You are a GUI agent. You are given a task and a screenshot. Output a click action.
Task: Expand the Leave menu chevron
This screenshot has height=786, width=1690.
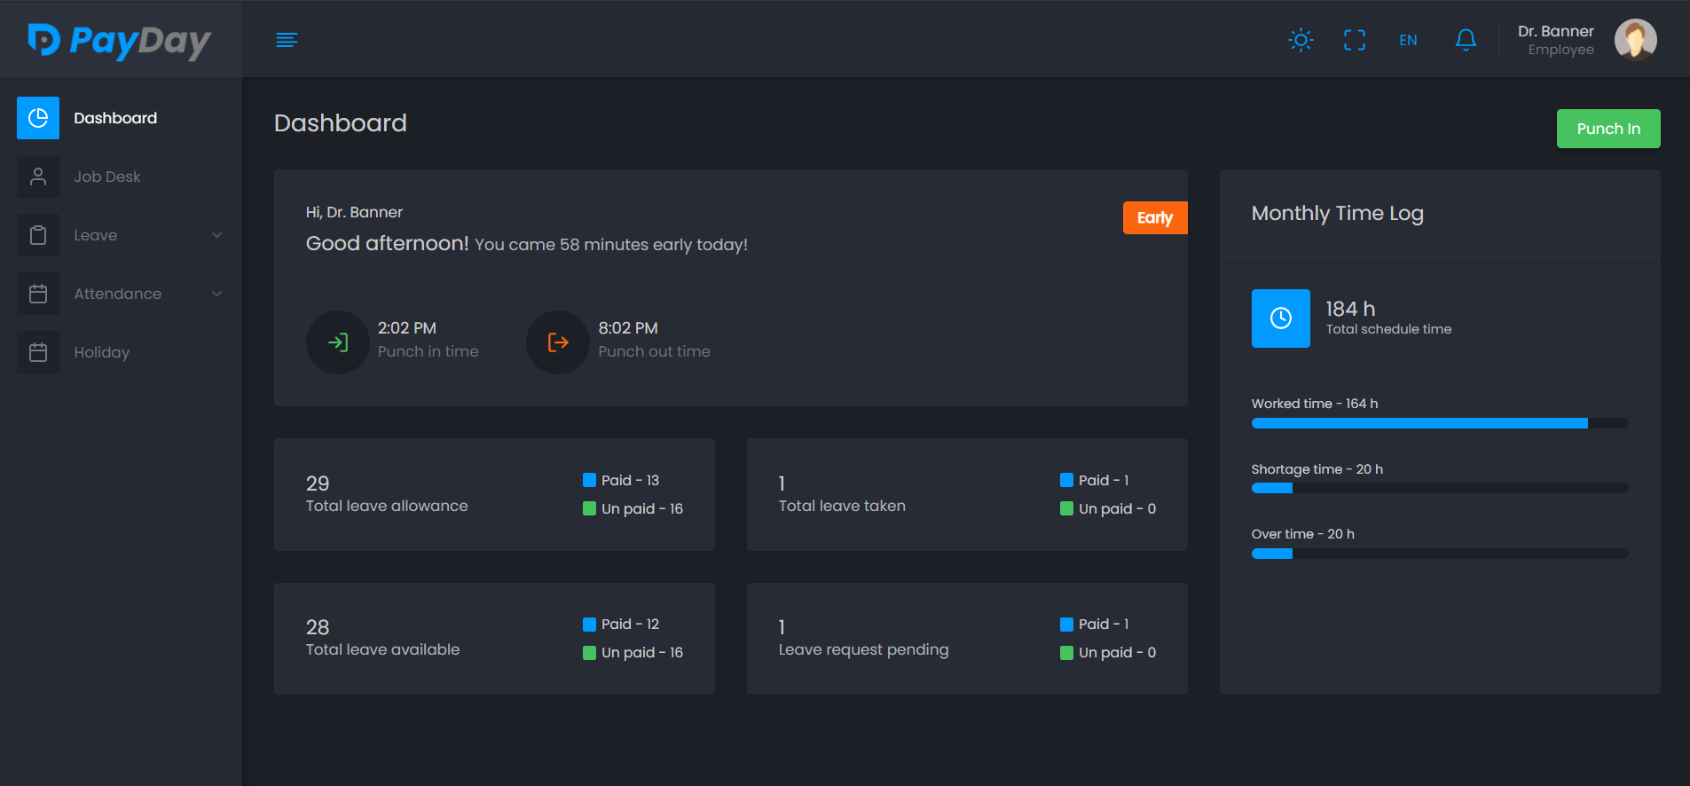point(216,235)
